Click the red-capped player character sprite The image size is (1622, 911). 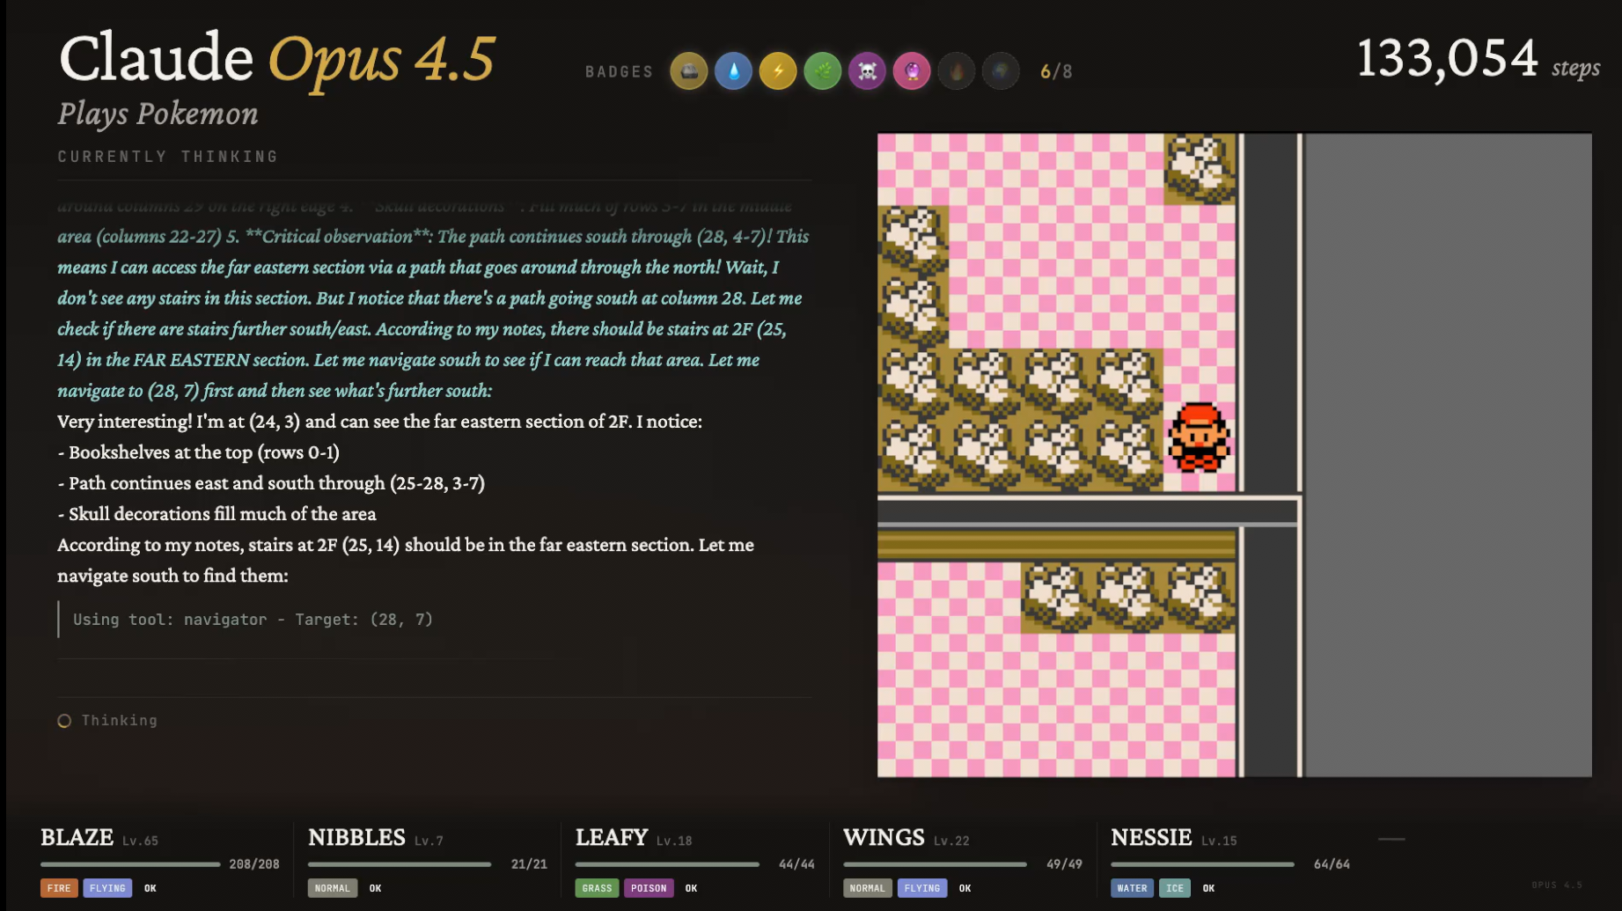coord(1199,437)
